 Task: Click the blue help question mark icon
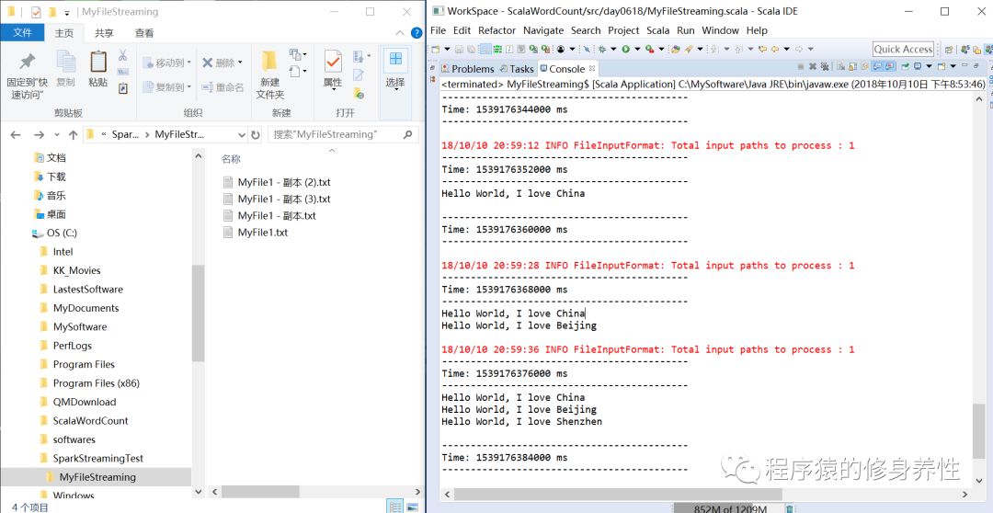click(x=417, y=33)
